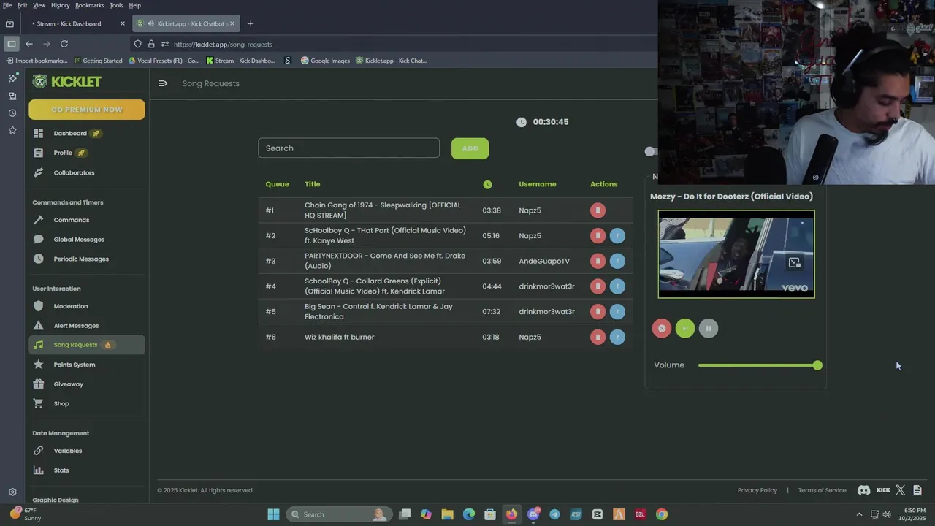Reload the current browser page

click(64, 44)
